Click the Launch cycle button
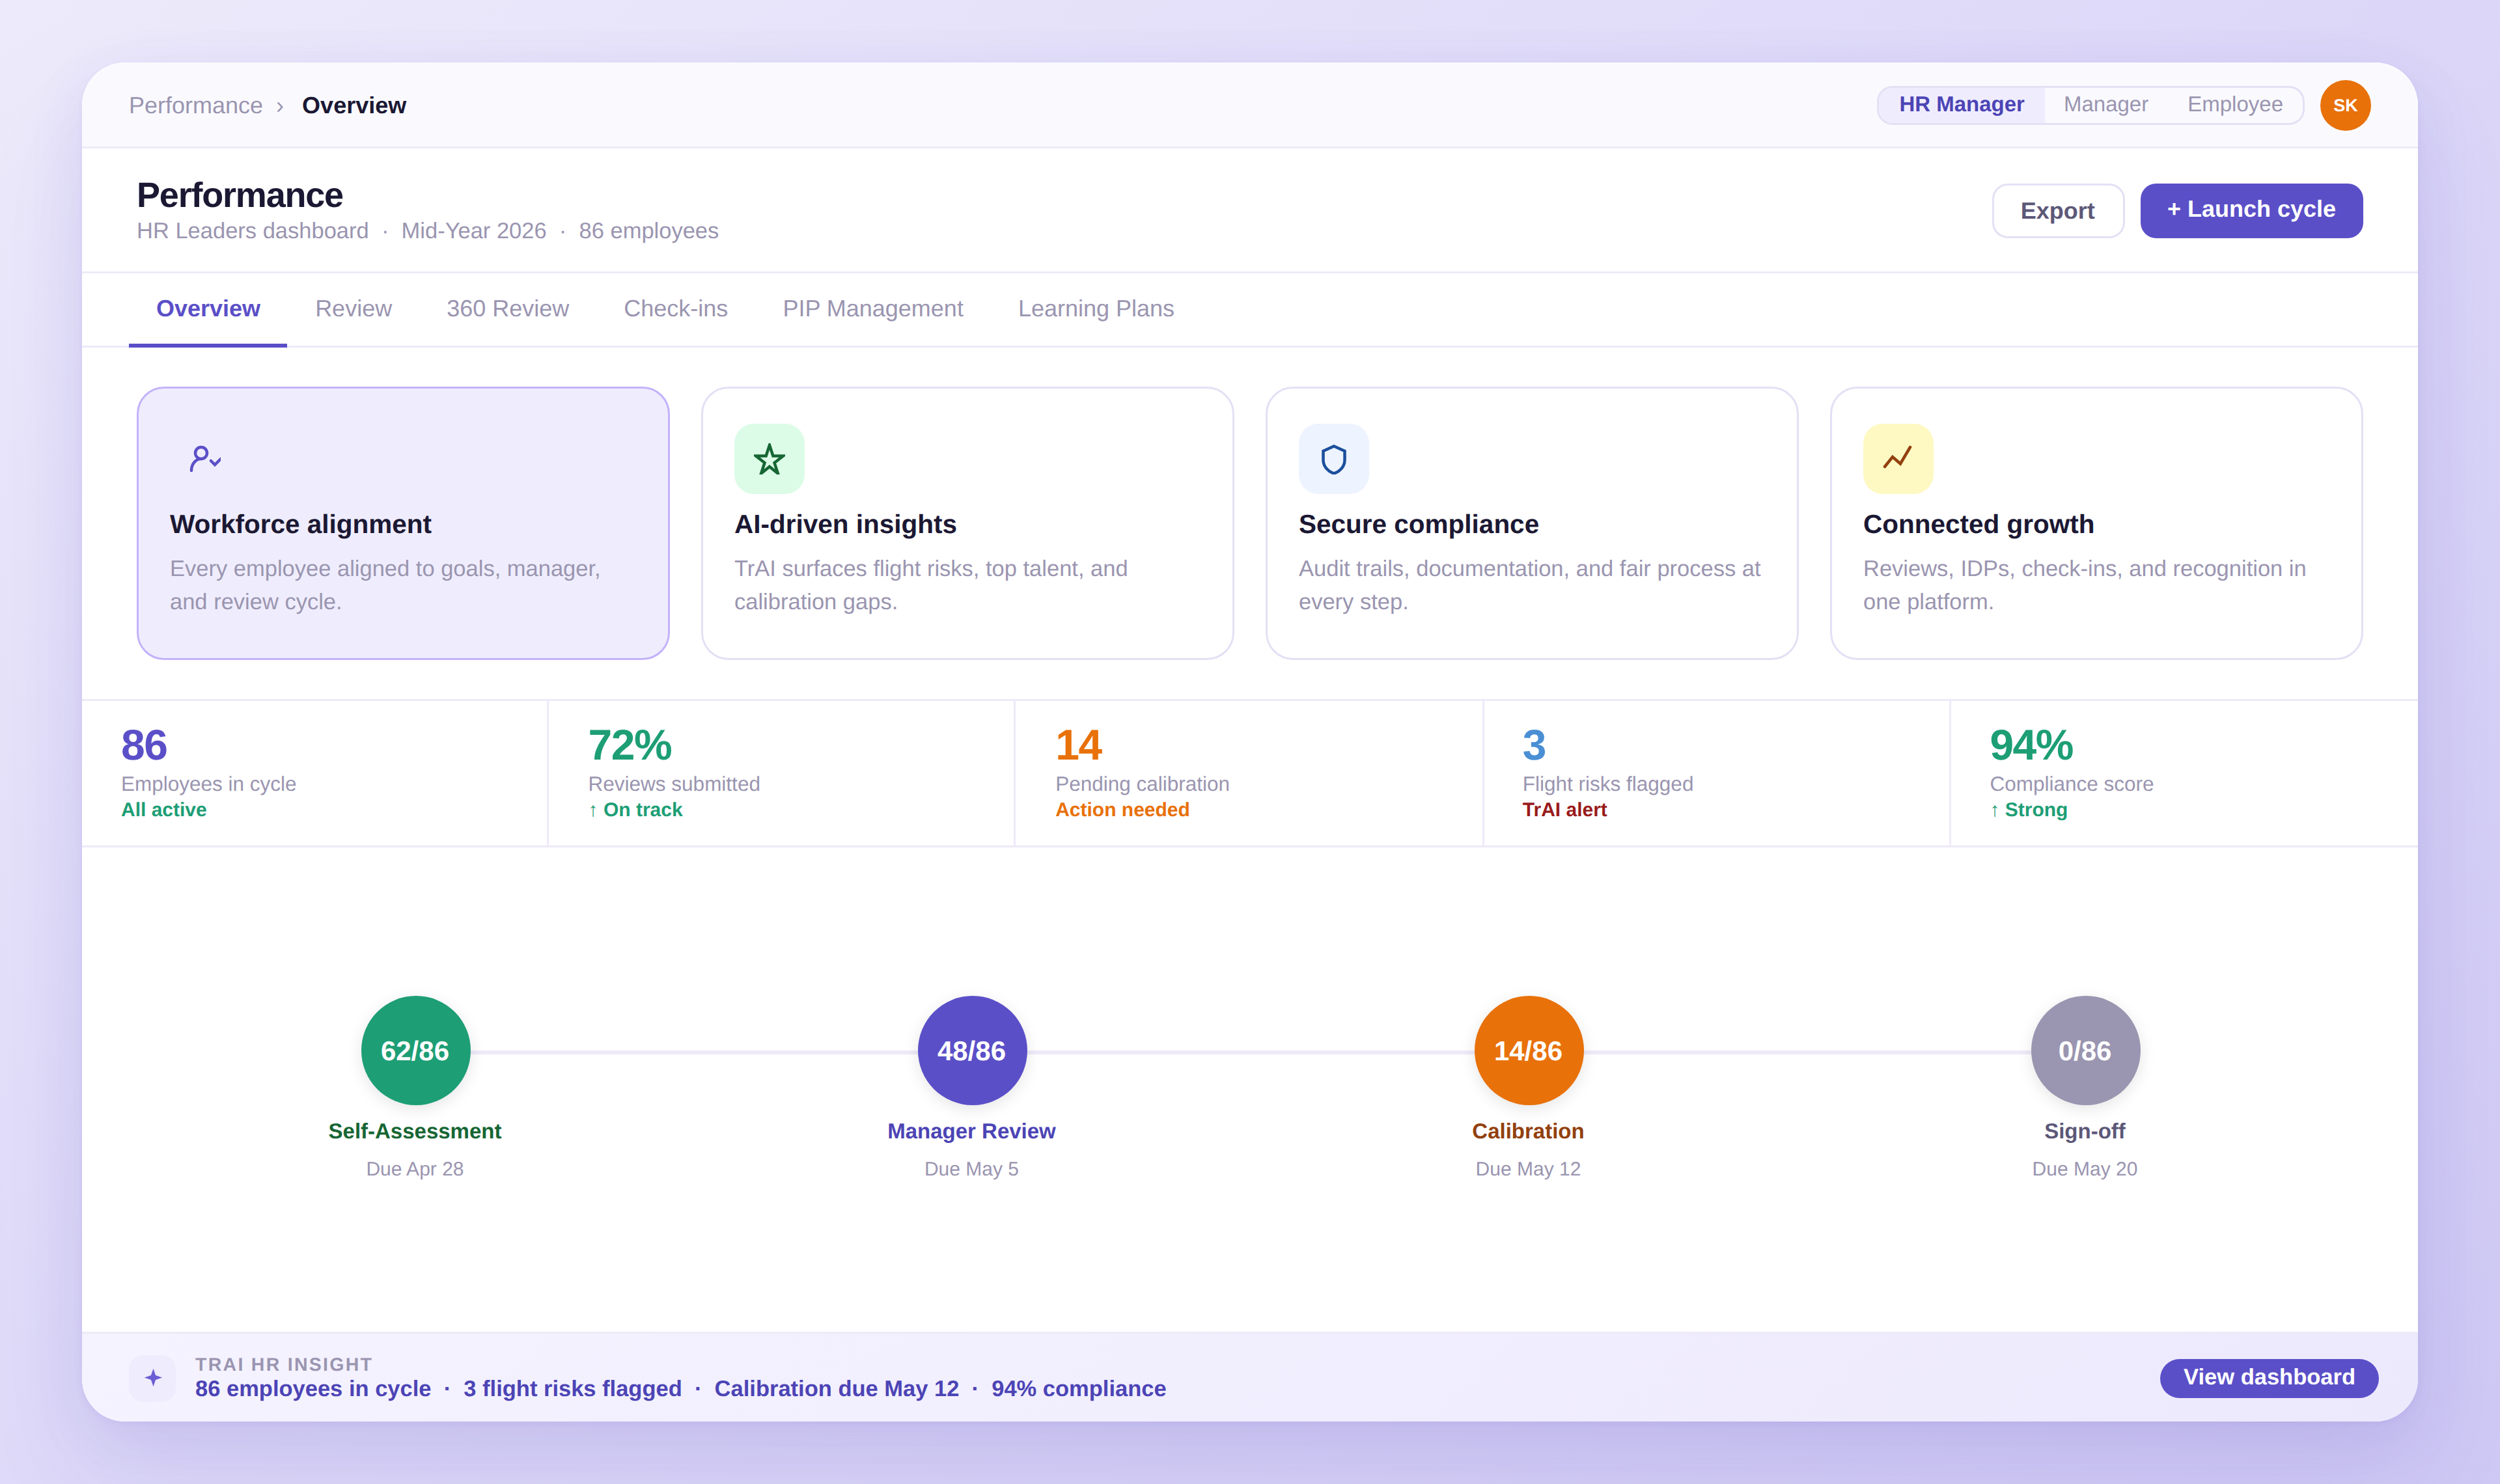The width and height of the screenshot is (2500, 1484). click(2251, 210)
